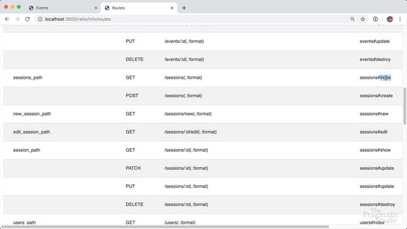Open a new browser tab
407x229 pixels.
point(184,8)
